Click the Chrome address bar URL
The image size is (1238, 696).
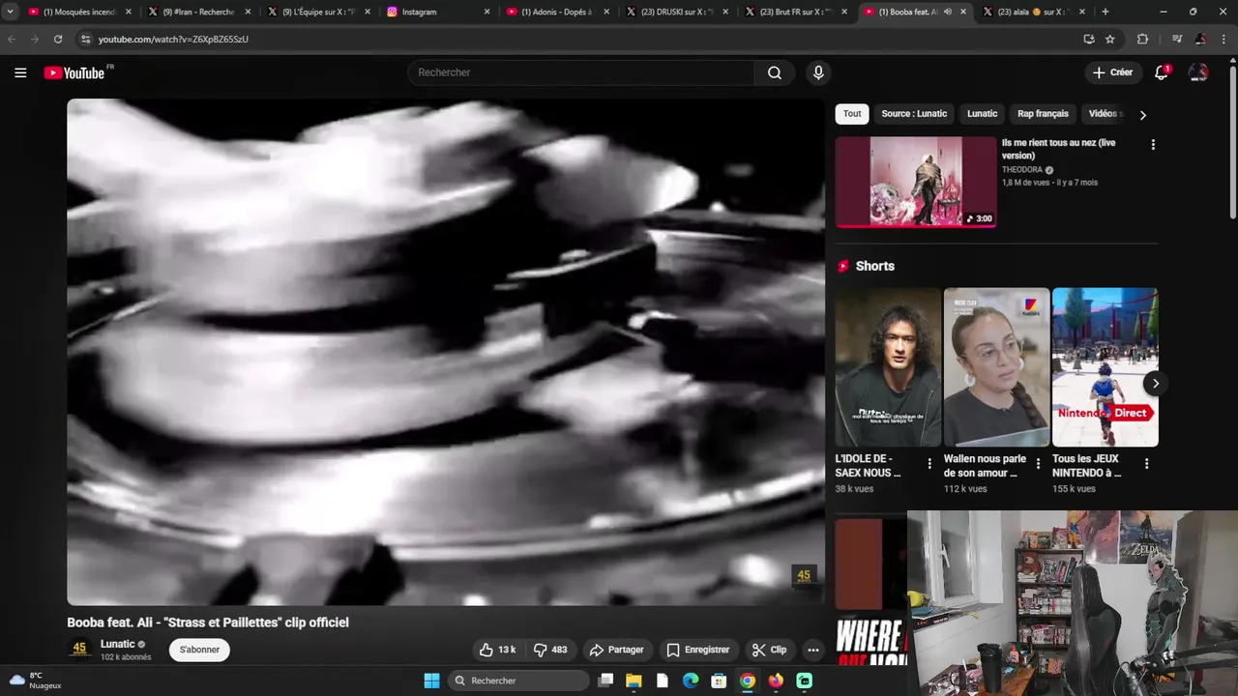coord(173,39)
